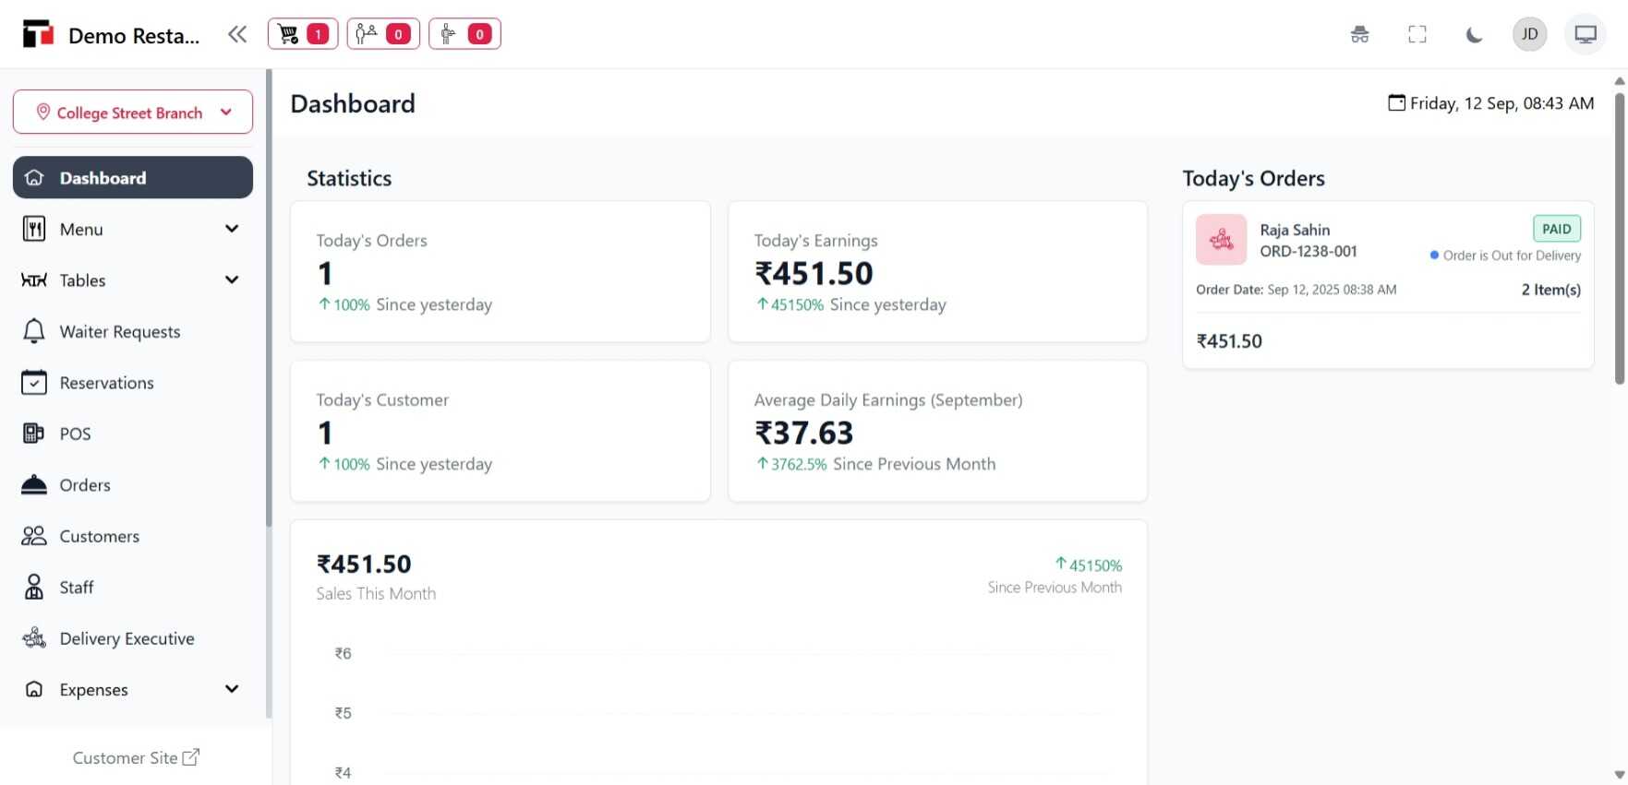Enter fullscreen mode using the expand icon

[x=1417, y=35]
